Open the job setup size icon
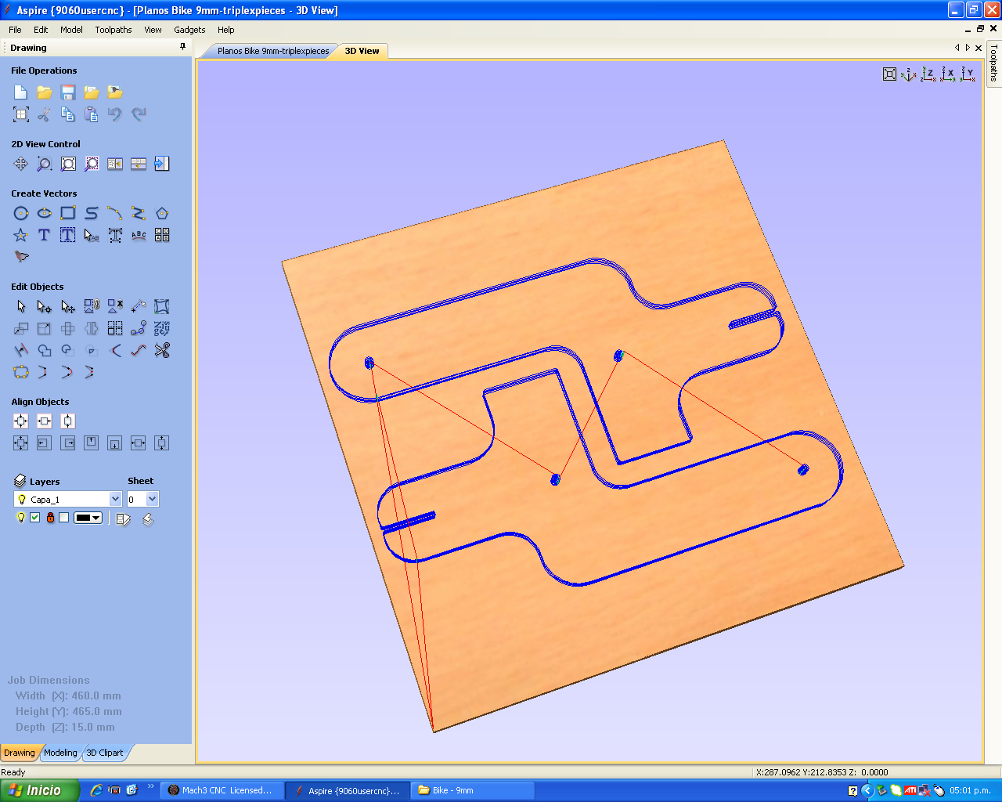Viewport: 1002px width, 802px height. click(21, 114)
